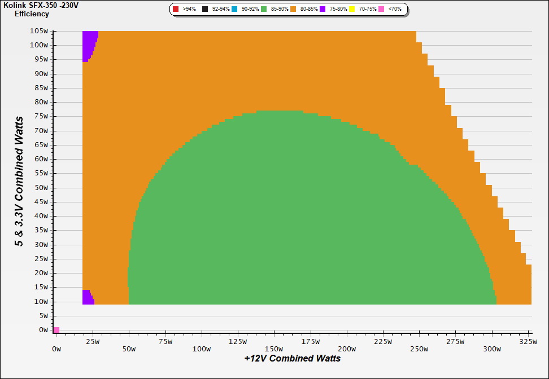Select the orange 80-85% legend swatch
This screenshot has height=379, width=549.
pos(293,10)
